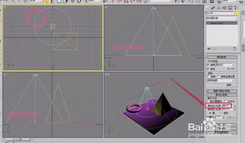Click the 位图拟合 bitmap fit button

pos(230,117)
